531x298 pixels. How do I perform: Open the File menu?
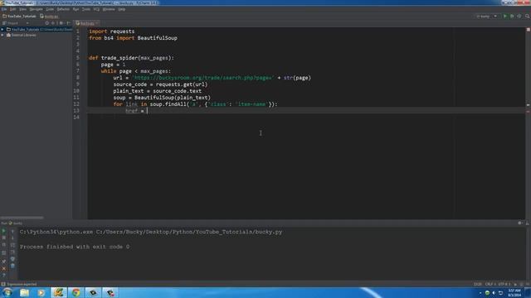4,9
